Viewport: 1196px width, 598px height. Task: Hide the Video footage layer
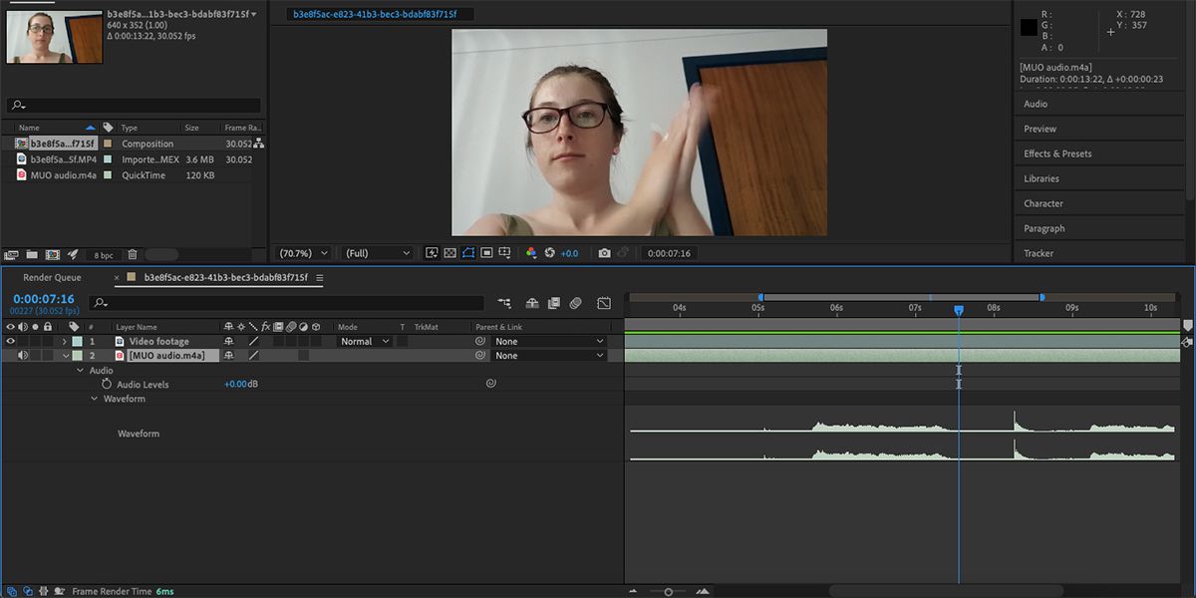9,340
